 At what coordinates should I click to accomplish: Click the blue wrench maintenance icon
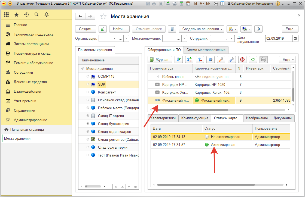click(x=232, y=60)
